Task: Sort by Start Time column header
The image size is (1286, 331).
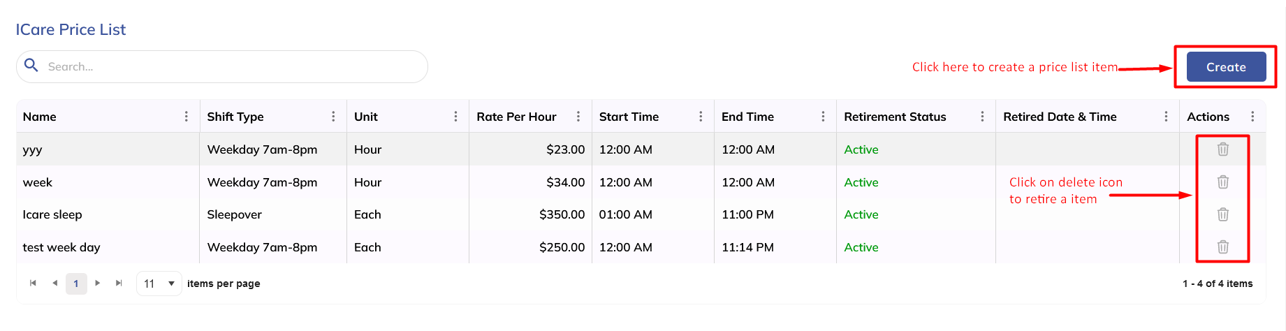Action: tap(629, 117)
